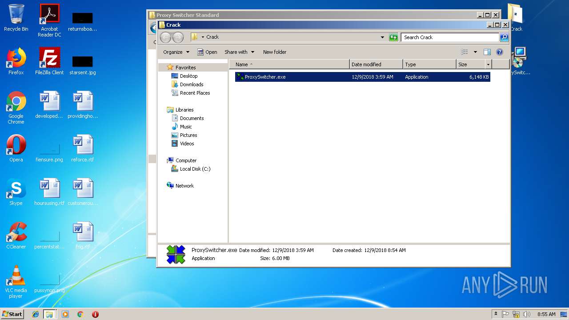The image size is (569, 320).
Task: Click volume speaker tray icon
Action: (x=527, y=314)
